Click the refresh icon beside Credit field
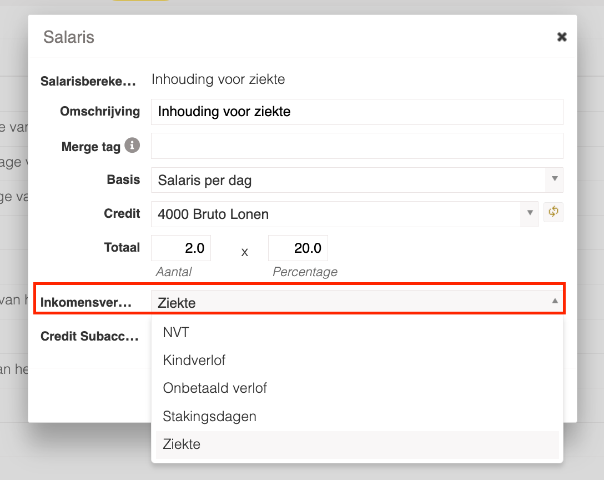The height and width of the screenshot is (480, 604). point(553,212)
